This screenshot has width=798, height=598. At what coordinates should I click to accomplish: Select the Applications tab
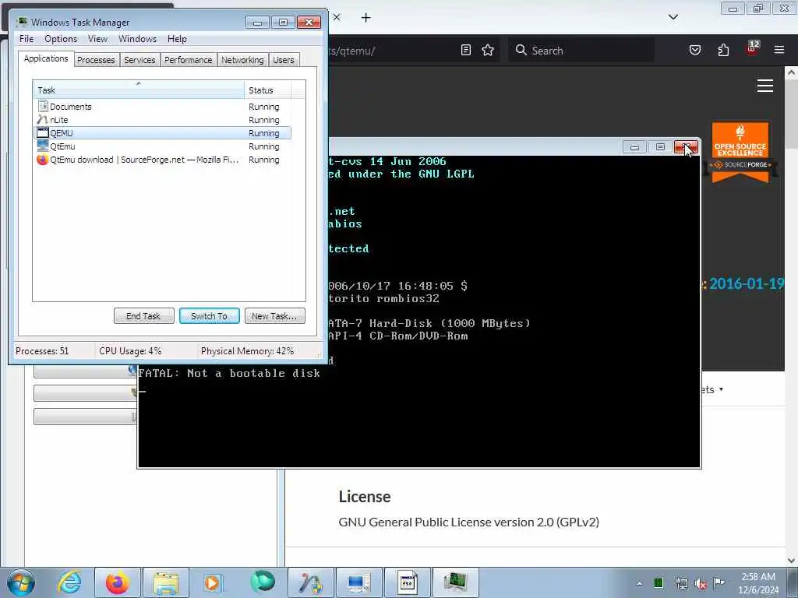[x=46, y=58]
